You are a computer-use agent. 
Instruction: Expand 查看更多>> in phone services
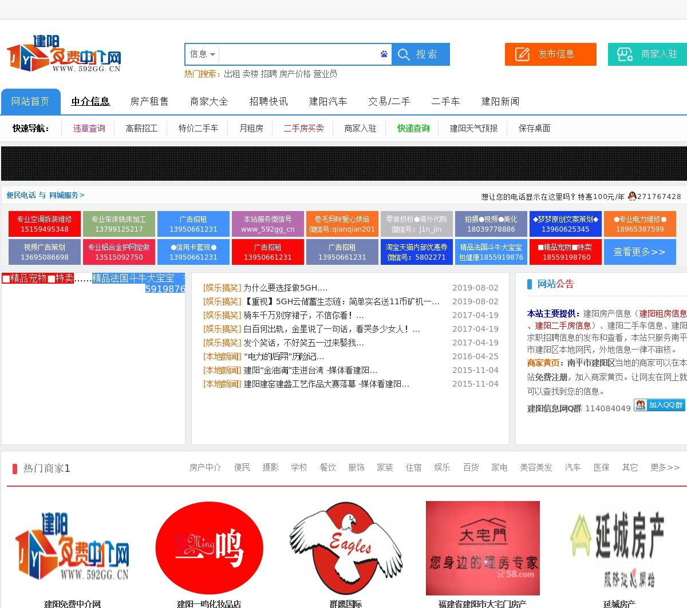point(639,252)
